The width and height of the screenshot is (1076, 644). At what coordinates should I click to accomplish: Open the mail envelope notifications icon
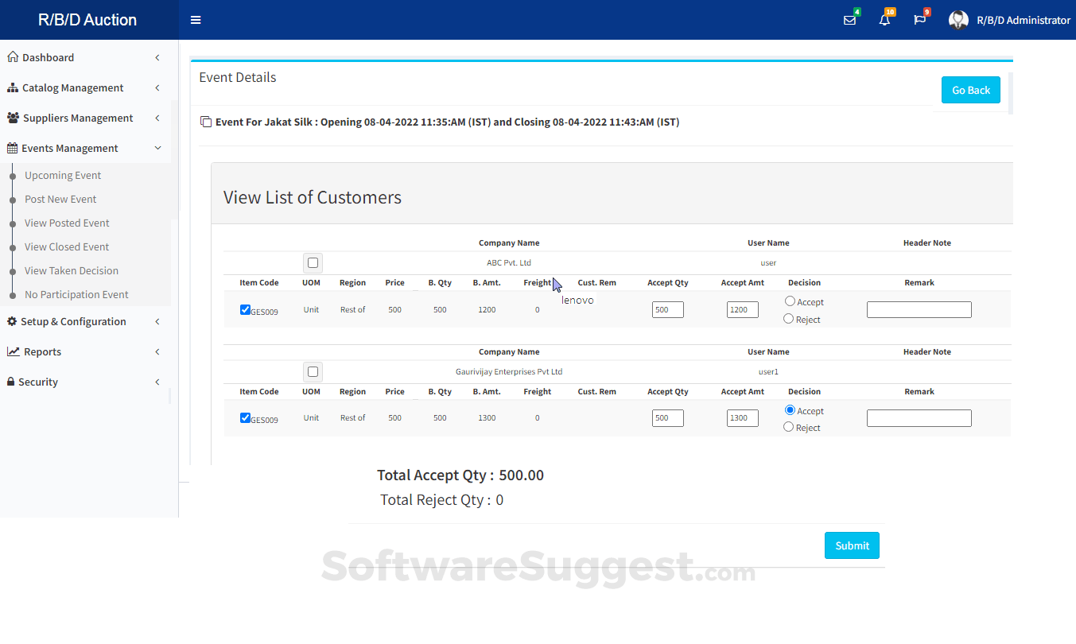849,20
